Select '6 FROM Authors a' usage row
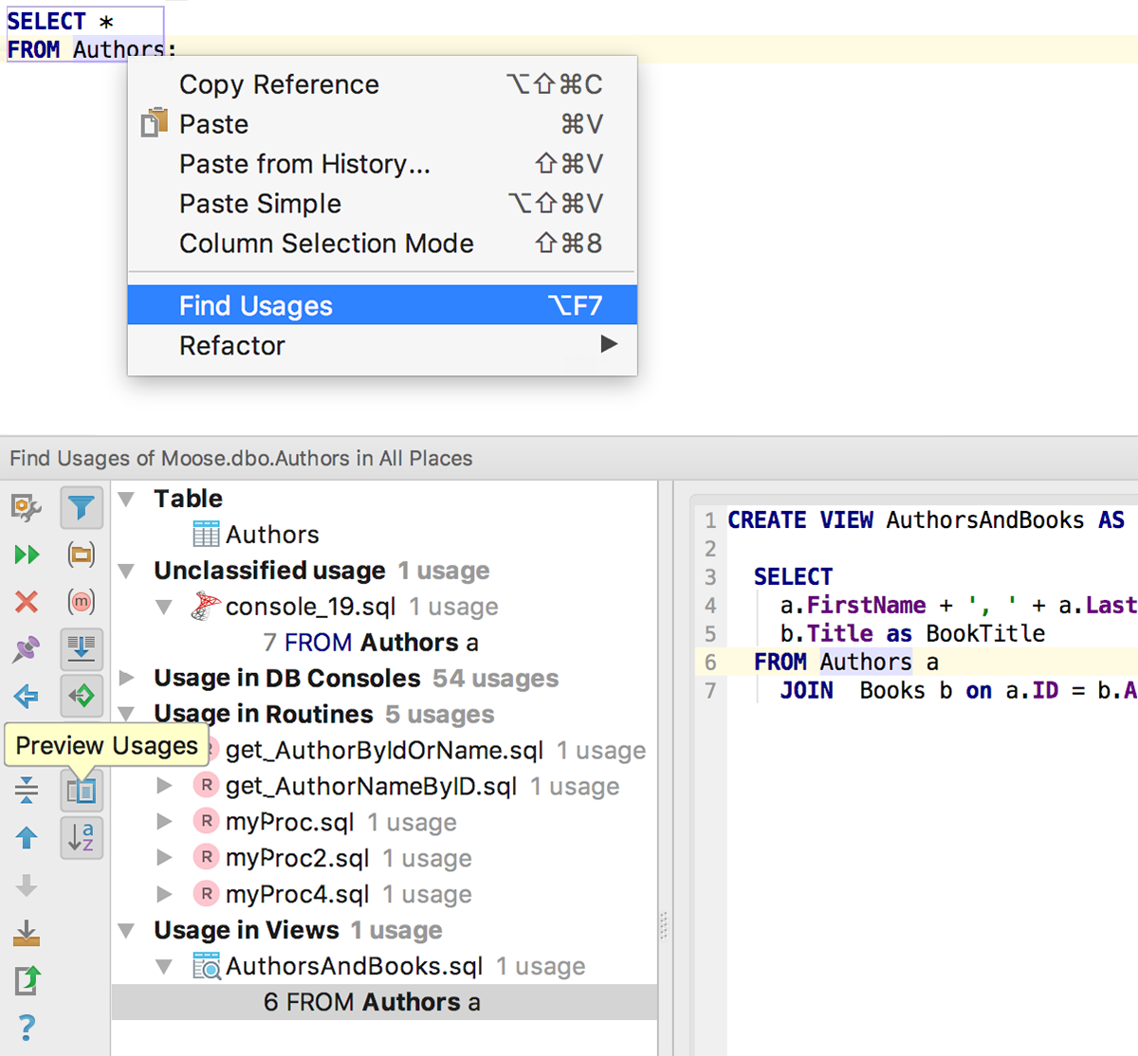 coord(384,1002)
